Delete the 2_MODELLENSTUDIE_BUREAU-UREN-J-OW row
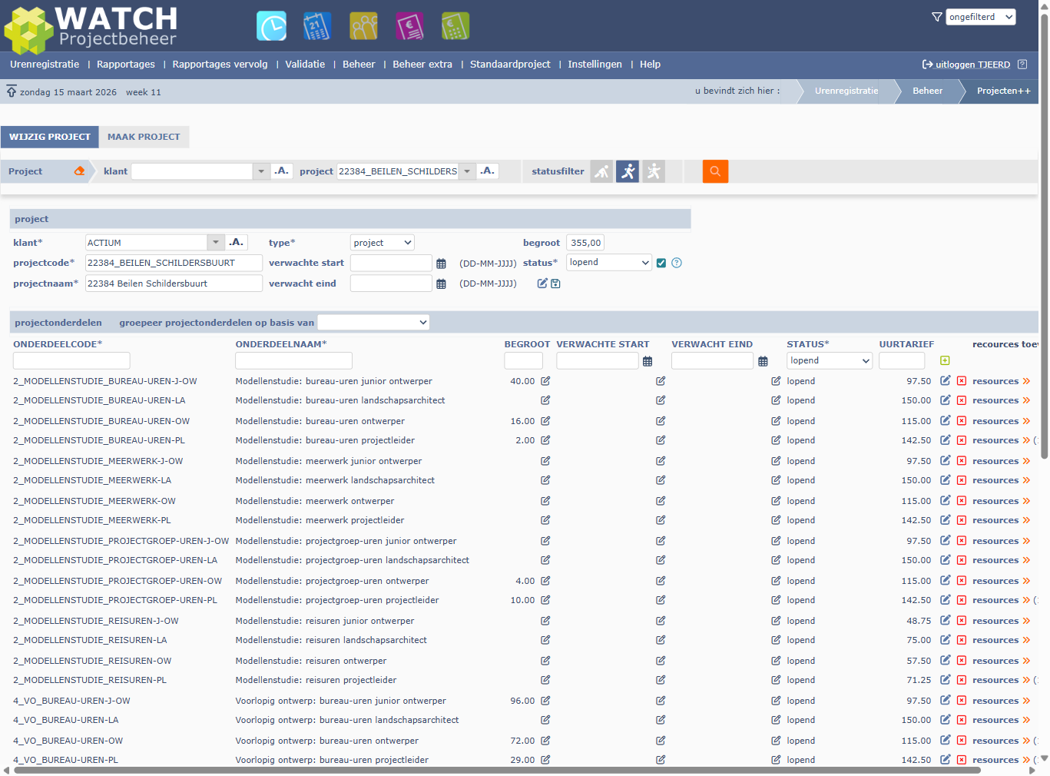1050x776 pixels. [961, 381]
